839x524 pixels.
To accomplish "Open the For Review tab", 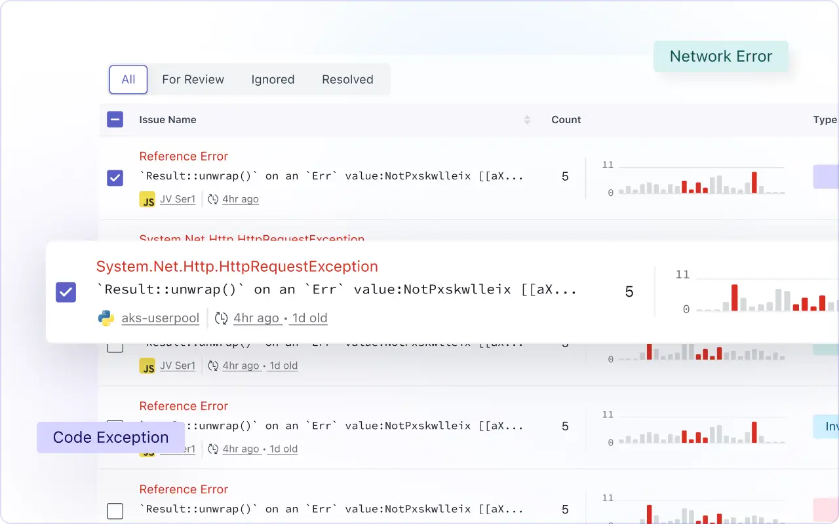I will pyautogui.click(x=193, y=79).
